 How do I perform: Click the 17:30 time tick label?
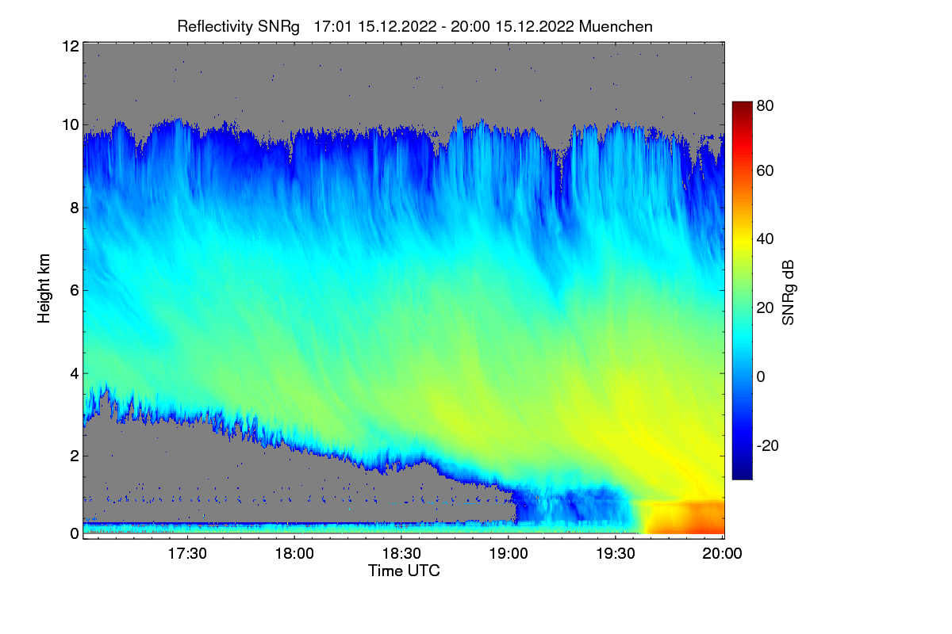[x=187, y=554]
